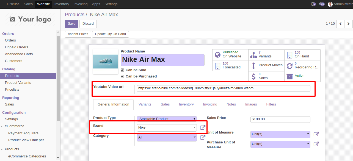
Task: Open the Brand external link icon
Action: coord(203,127)
